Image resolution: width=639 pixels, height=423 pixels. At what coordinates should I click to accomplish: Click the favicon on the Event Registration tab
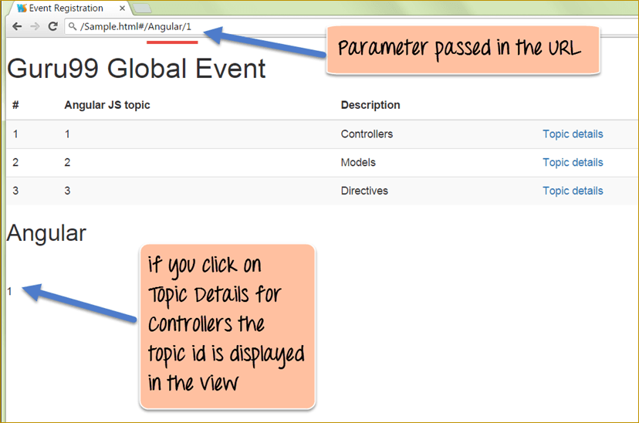click(22, 8)
